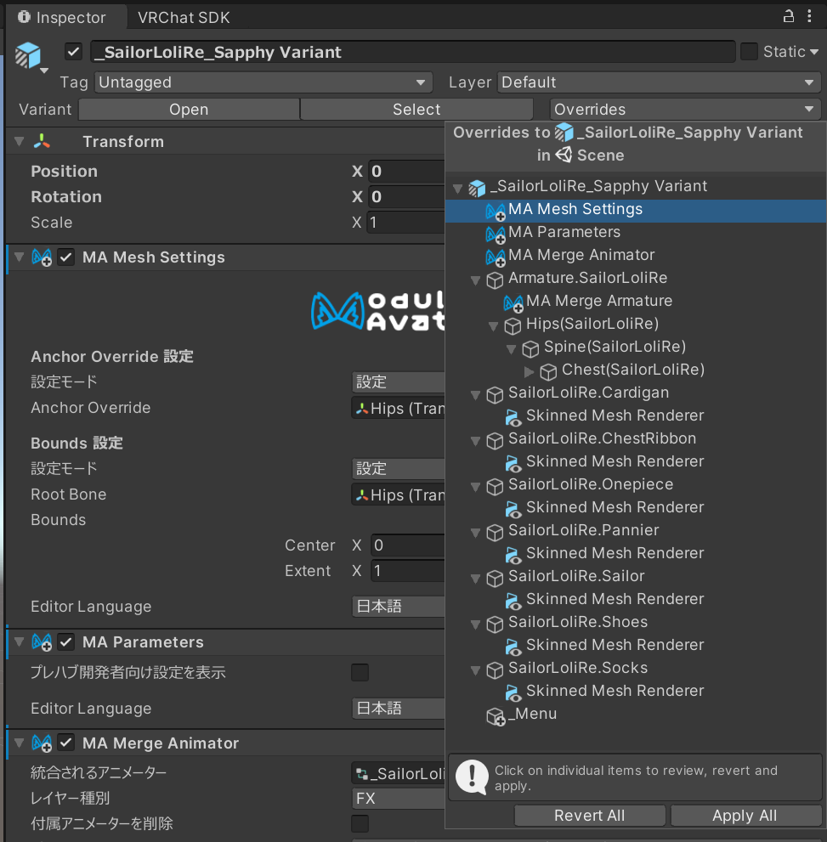Open レイヤー種別 FX dropdown
The height and width of the screenshot is (842, 827).
tap(398, 798)
